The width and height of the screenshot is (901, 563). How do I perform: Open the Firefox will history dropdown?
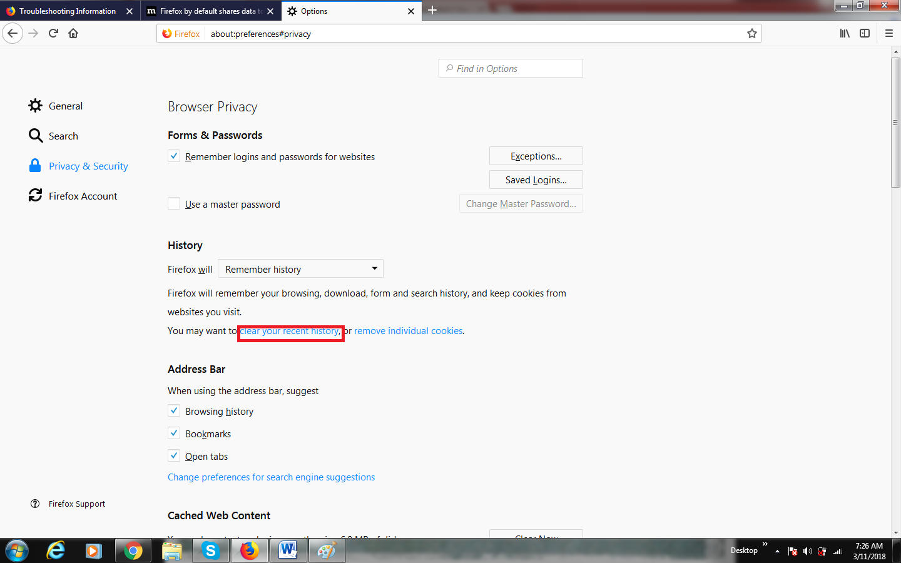coord(300,268)
